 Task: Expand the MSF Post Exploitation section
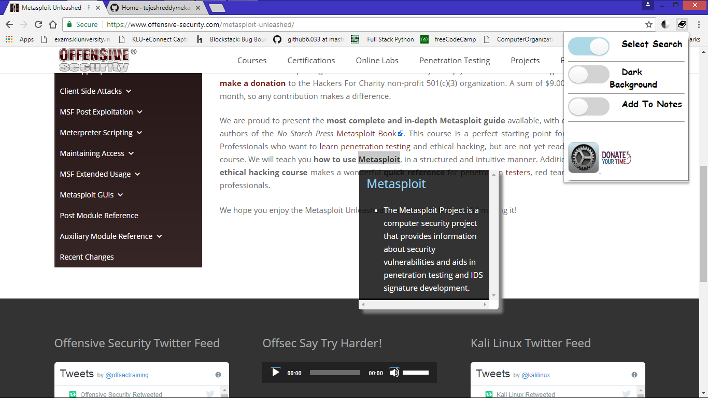[x=101, y=112]
